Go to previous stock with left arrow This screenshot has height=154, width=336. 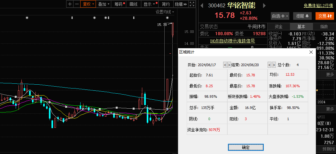202,5
